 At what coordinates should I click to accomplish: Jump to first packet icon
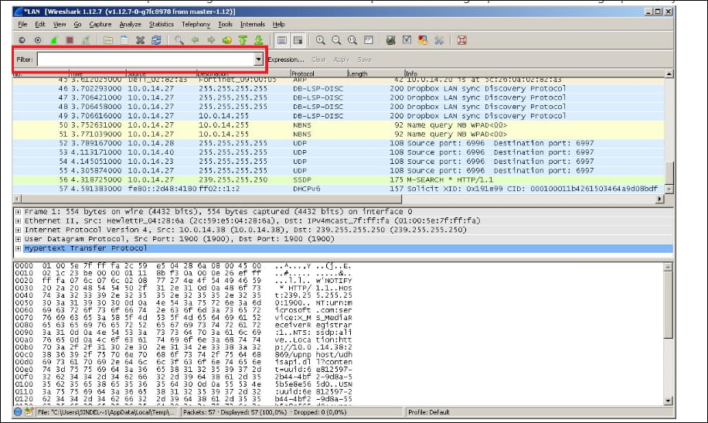[x=243, y=40]
